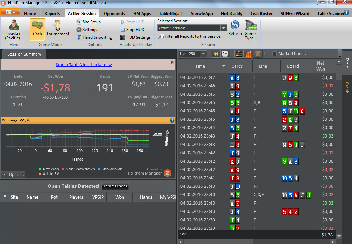Sort hands by Net Won column
The width and height of the screenshot is (352, 244).
321,66
